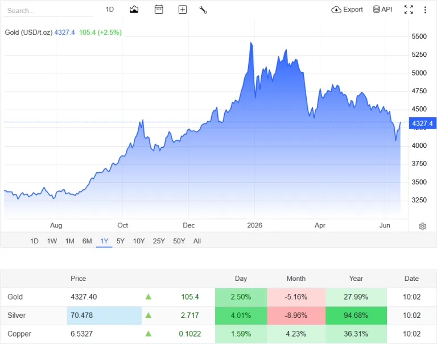The image size is (437, 344).
Task: Select the 6M range tab
Action: pos(87,241)
